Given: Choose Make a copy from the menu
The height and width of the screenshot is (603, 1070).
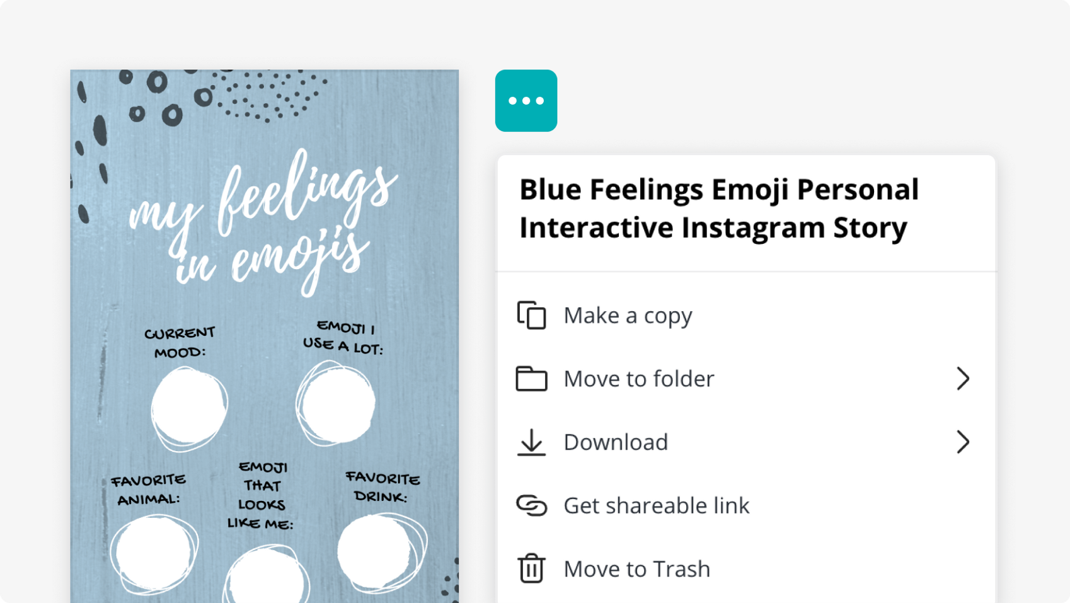Looking at the screenshot, I should pyautogui.click(x=628, y=316).
